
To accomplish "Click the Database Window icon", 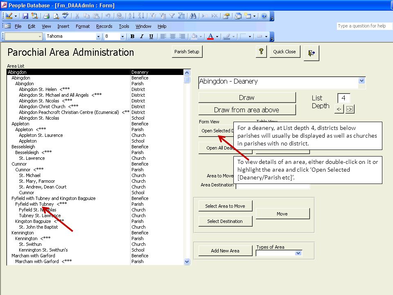I will click(238, 16).
